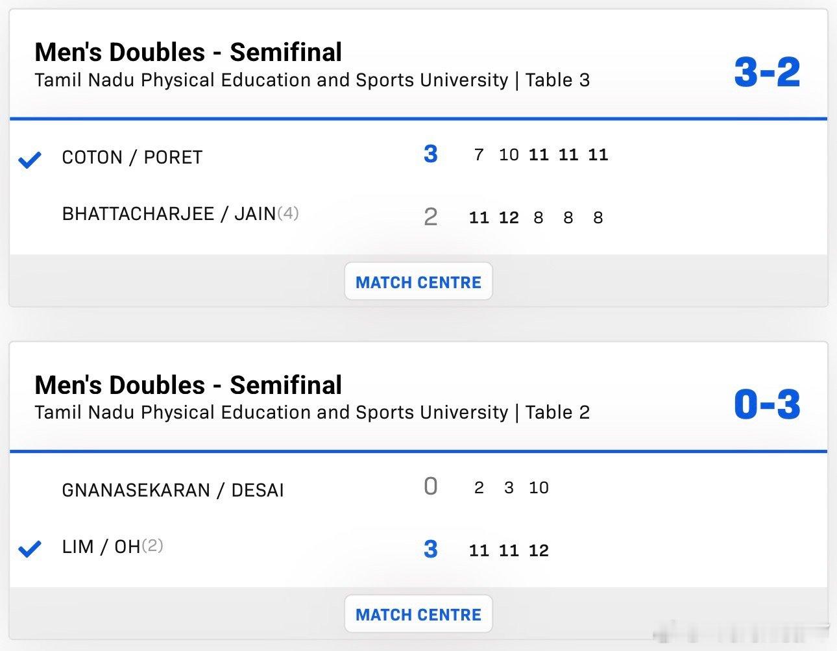Image resolution: width=837 pixels, height=651 pixels.
Task: Select the LIM / OH team name
Action: pos(101,547)
